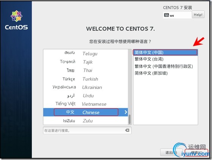Choose 繁体中文 (中国香港特别行政区) locale
Image resolution: width=212 pixels, height=160 pixels.
tap(165, 66)
